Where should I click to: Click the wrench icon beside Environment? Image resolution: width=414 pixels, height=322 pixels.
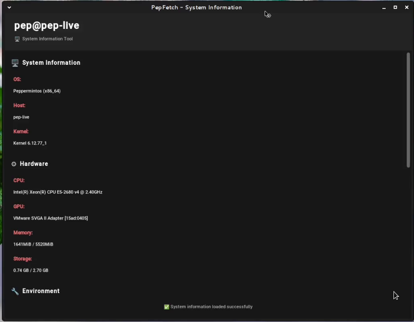click(15, 291)
